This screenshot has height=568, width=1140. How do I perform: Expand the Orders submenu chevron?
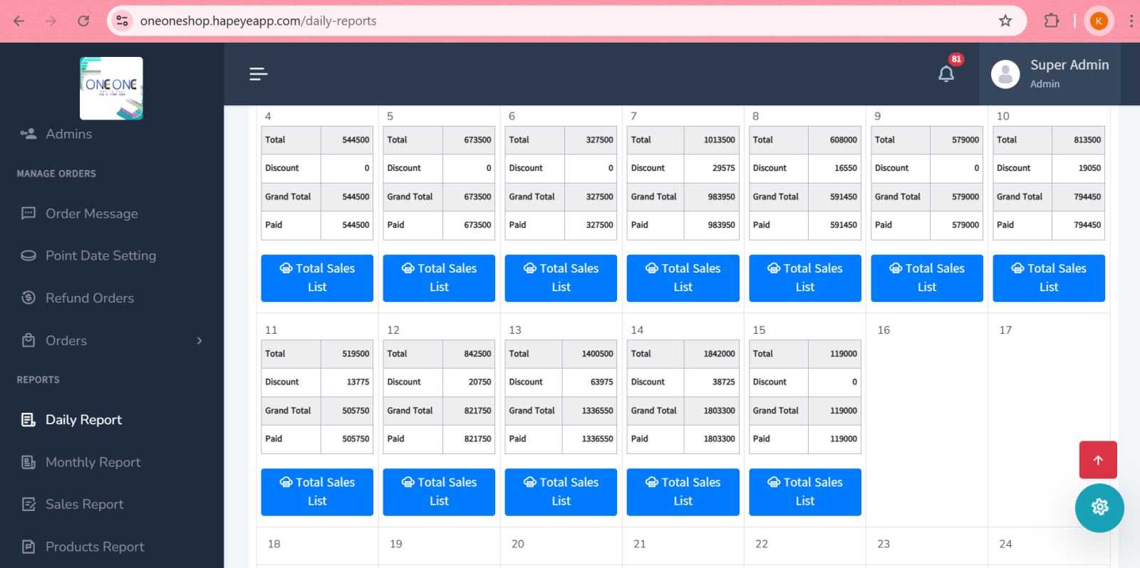(x=199, y=340)
